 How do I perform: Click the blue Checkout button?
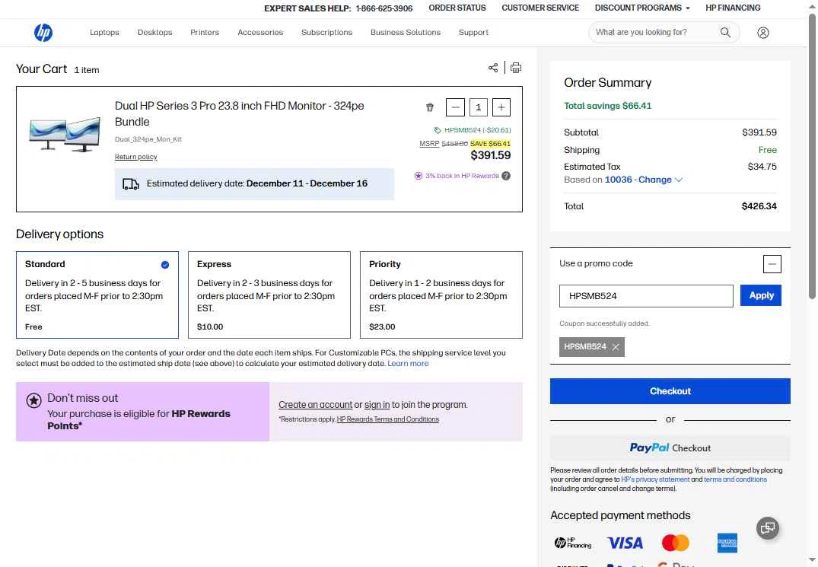670,391
